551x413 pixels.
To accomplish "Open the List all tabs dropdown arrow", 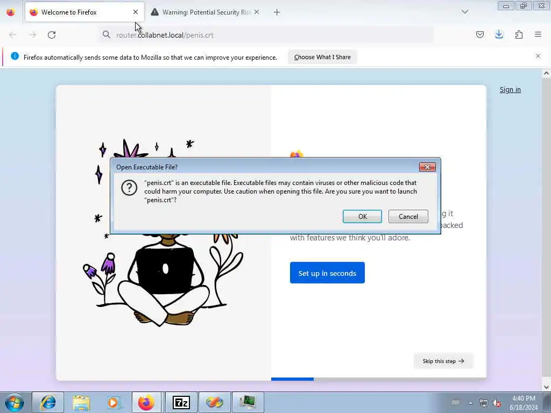I will [464, 12].
